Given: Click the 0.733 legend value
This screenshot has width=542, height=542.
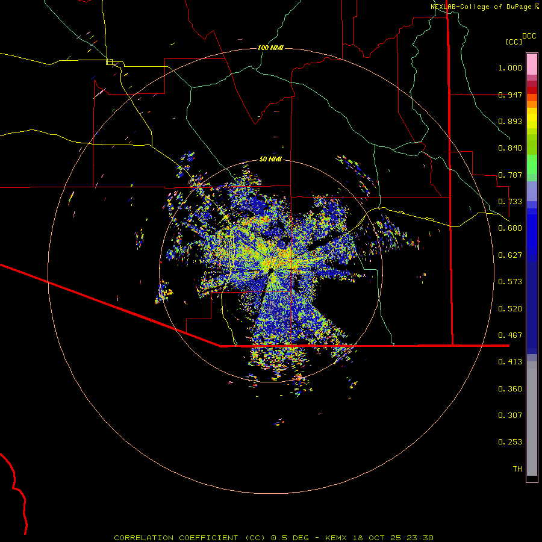Looking at the screenshot, I should click(x=510, y=202).
